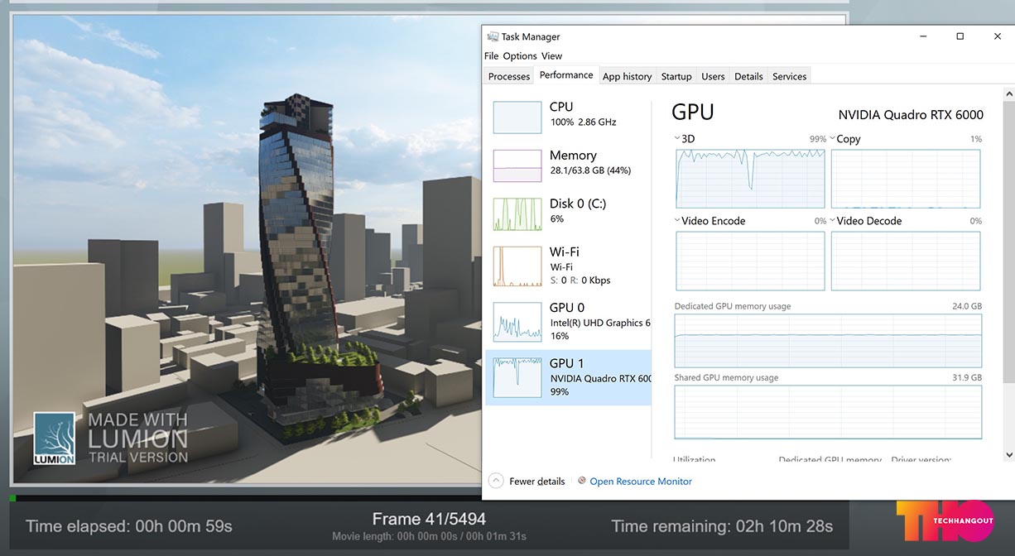Click the Lumion green render progress bar
This screenshot has height=556, width=1015.
(x=13, y=498)
